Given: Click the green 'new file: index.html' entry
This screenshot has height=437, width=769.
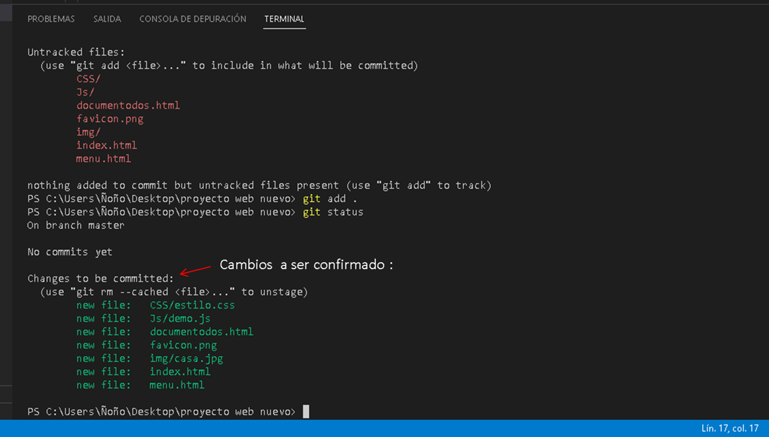Looking at the screenshot, I should point(143,371).
